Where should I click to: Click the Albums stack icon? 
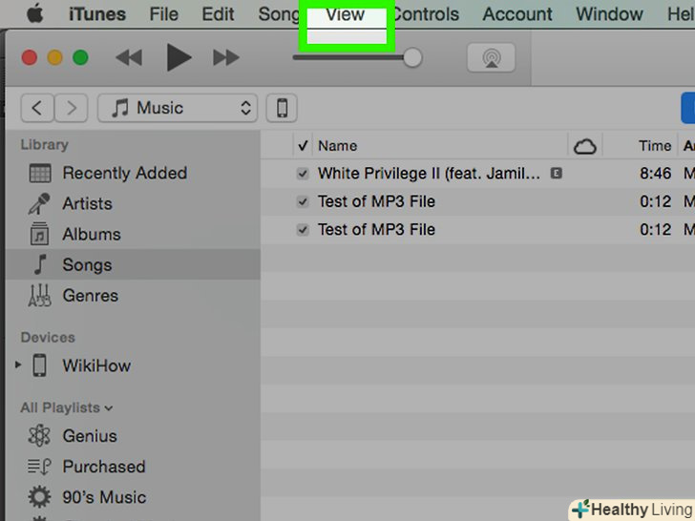pyautogui.click(x=39, y=234)
